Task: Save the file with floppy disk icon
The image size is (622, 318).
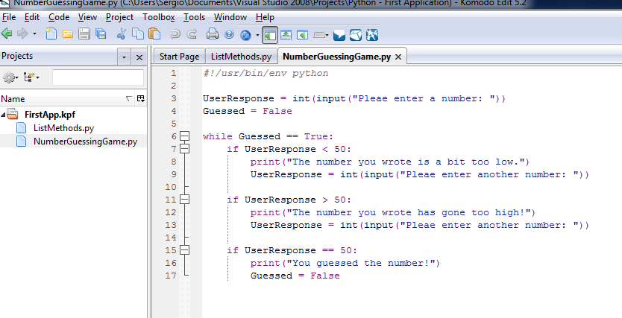Action: click(84, 34)
